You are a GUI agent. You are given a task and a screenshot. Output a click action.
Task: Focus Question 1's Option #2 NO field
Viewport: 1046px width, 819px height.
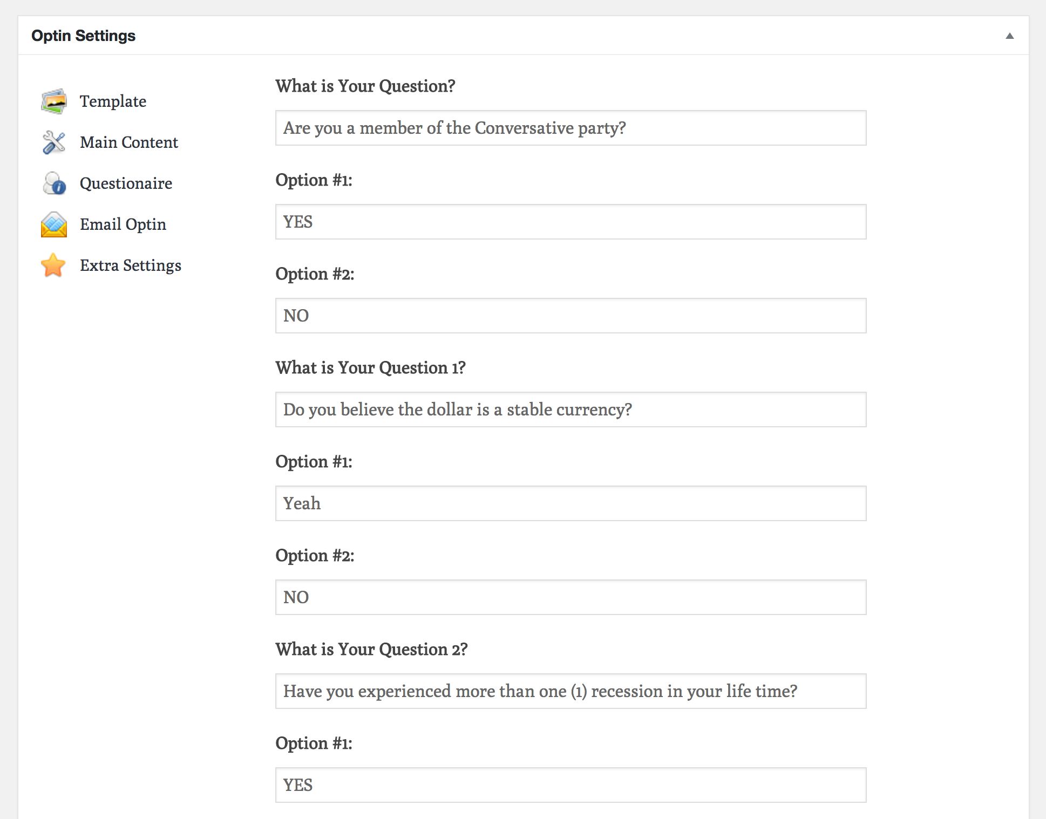click(570, 597)
